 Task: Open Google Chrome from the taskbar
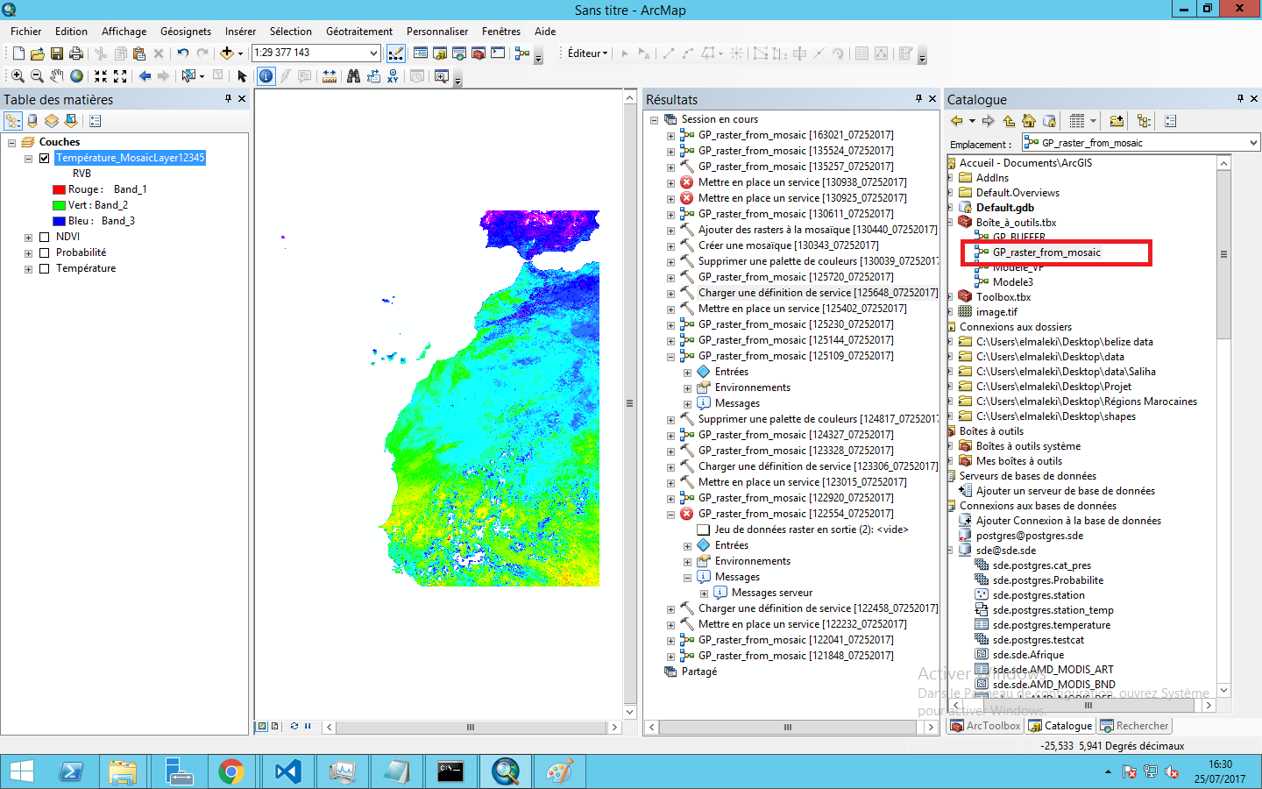point(231,771)
